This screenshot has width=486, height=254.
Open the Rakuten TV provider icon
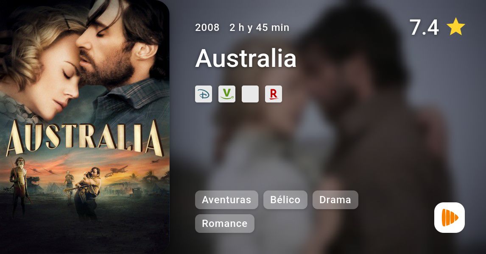274,94
